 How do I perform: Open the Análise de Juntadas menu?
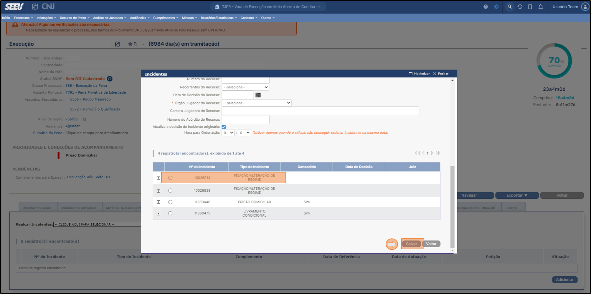pyautogui.click(x=110, y=18)
